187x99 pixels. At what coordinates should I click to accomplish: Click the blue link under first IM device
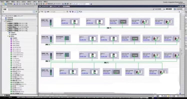pos(65,23)
